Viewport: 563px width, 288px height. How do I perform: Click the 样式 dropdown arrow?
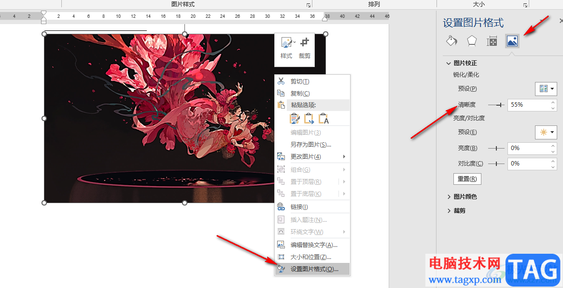click(x=295, y=42)
